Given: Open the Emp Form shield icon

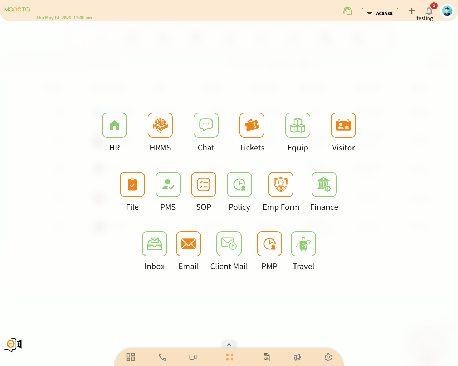Looking at the screenshot, I should click(x=281, y=184).
